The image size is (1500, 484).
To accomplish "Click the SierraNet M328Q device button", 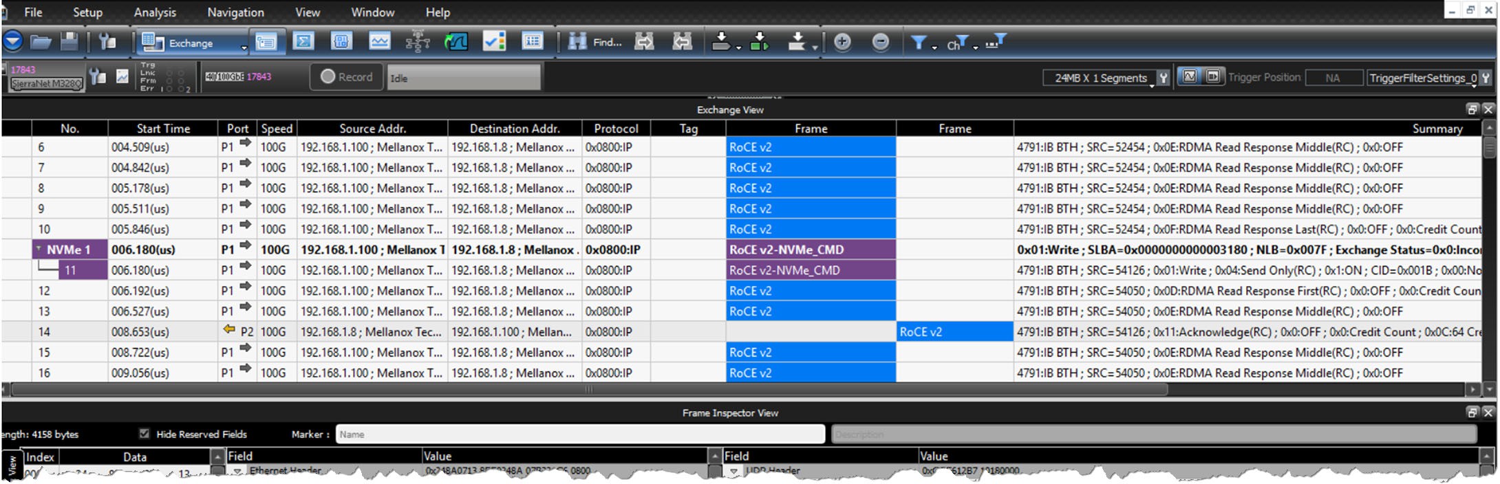I will point(46,83).
